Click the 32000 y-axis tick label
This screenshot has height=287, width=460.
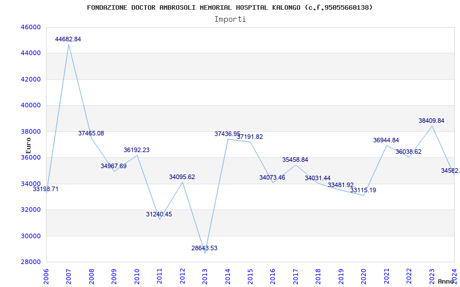point(30,210)
